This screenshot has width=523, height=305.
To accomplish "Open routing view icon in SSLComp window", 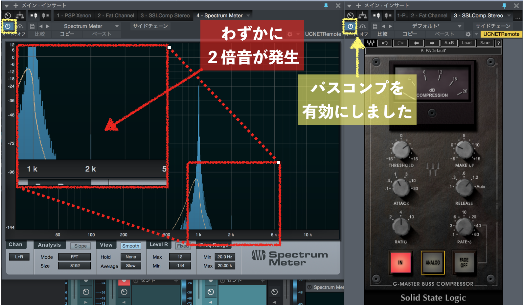I will (x=363, y=15).
